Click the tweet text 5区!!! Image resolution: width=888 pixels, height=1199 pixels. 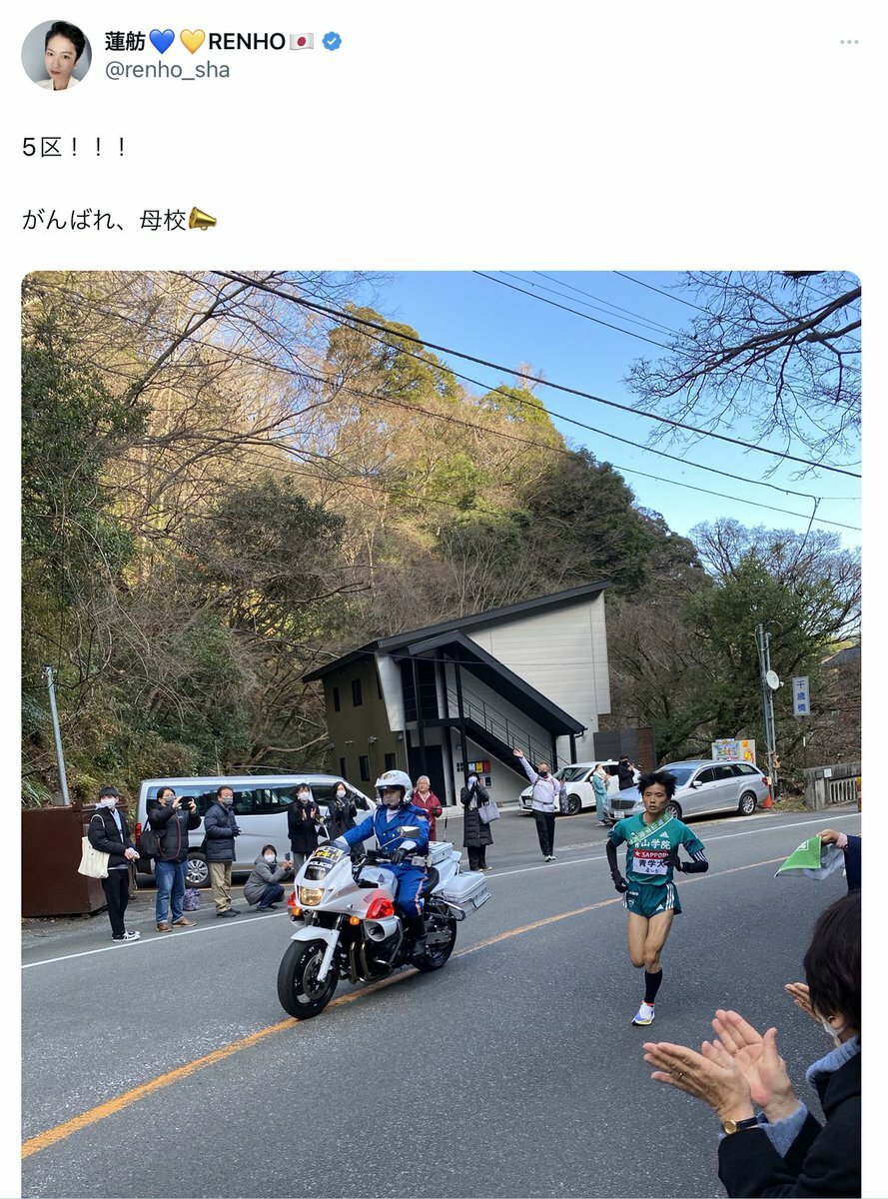pyautogui.click(x=75, y=147)
